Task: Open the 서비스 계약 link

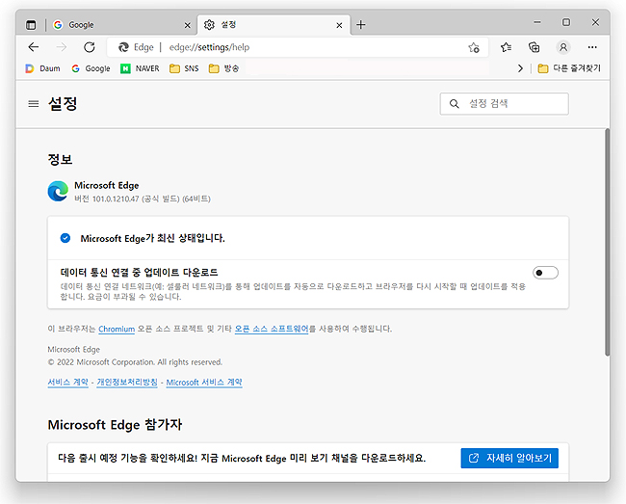Action: click(67, 383)
